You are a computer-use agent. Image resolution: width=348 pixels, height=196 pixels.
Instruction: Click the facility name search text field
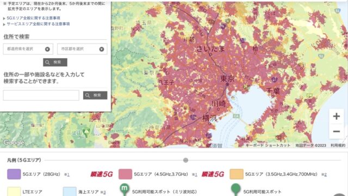[x=41, y=95]
